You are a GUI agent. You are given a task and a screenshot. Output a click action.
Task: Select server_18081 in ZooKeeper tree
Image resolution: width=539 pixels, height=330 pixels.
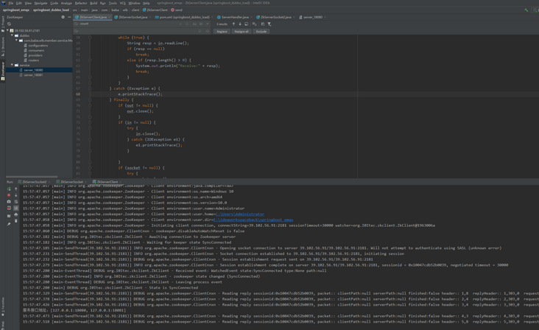[33, 75]
